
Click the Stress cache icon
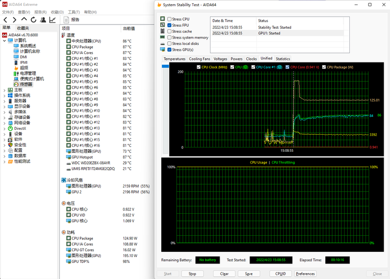[x=162, y=31]
